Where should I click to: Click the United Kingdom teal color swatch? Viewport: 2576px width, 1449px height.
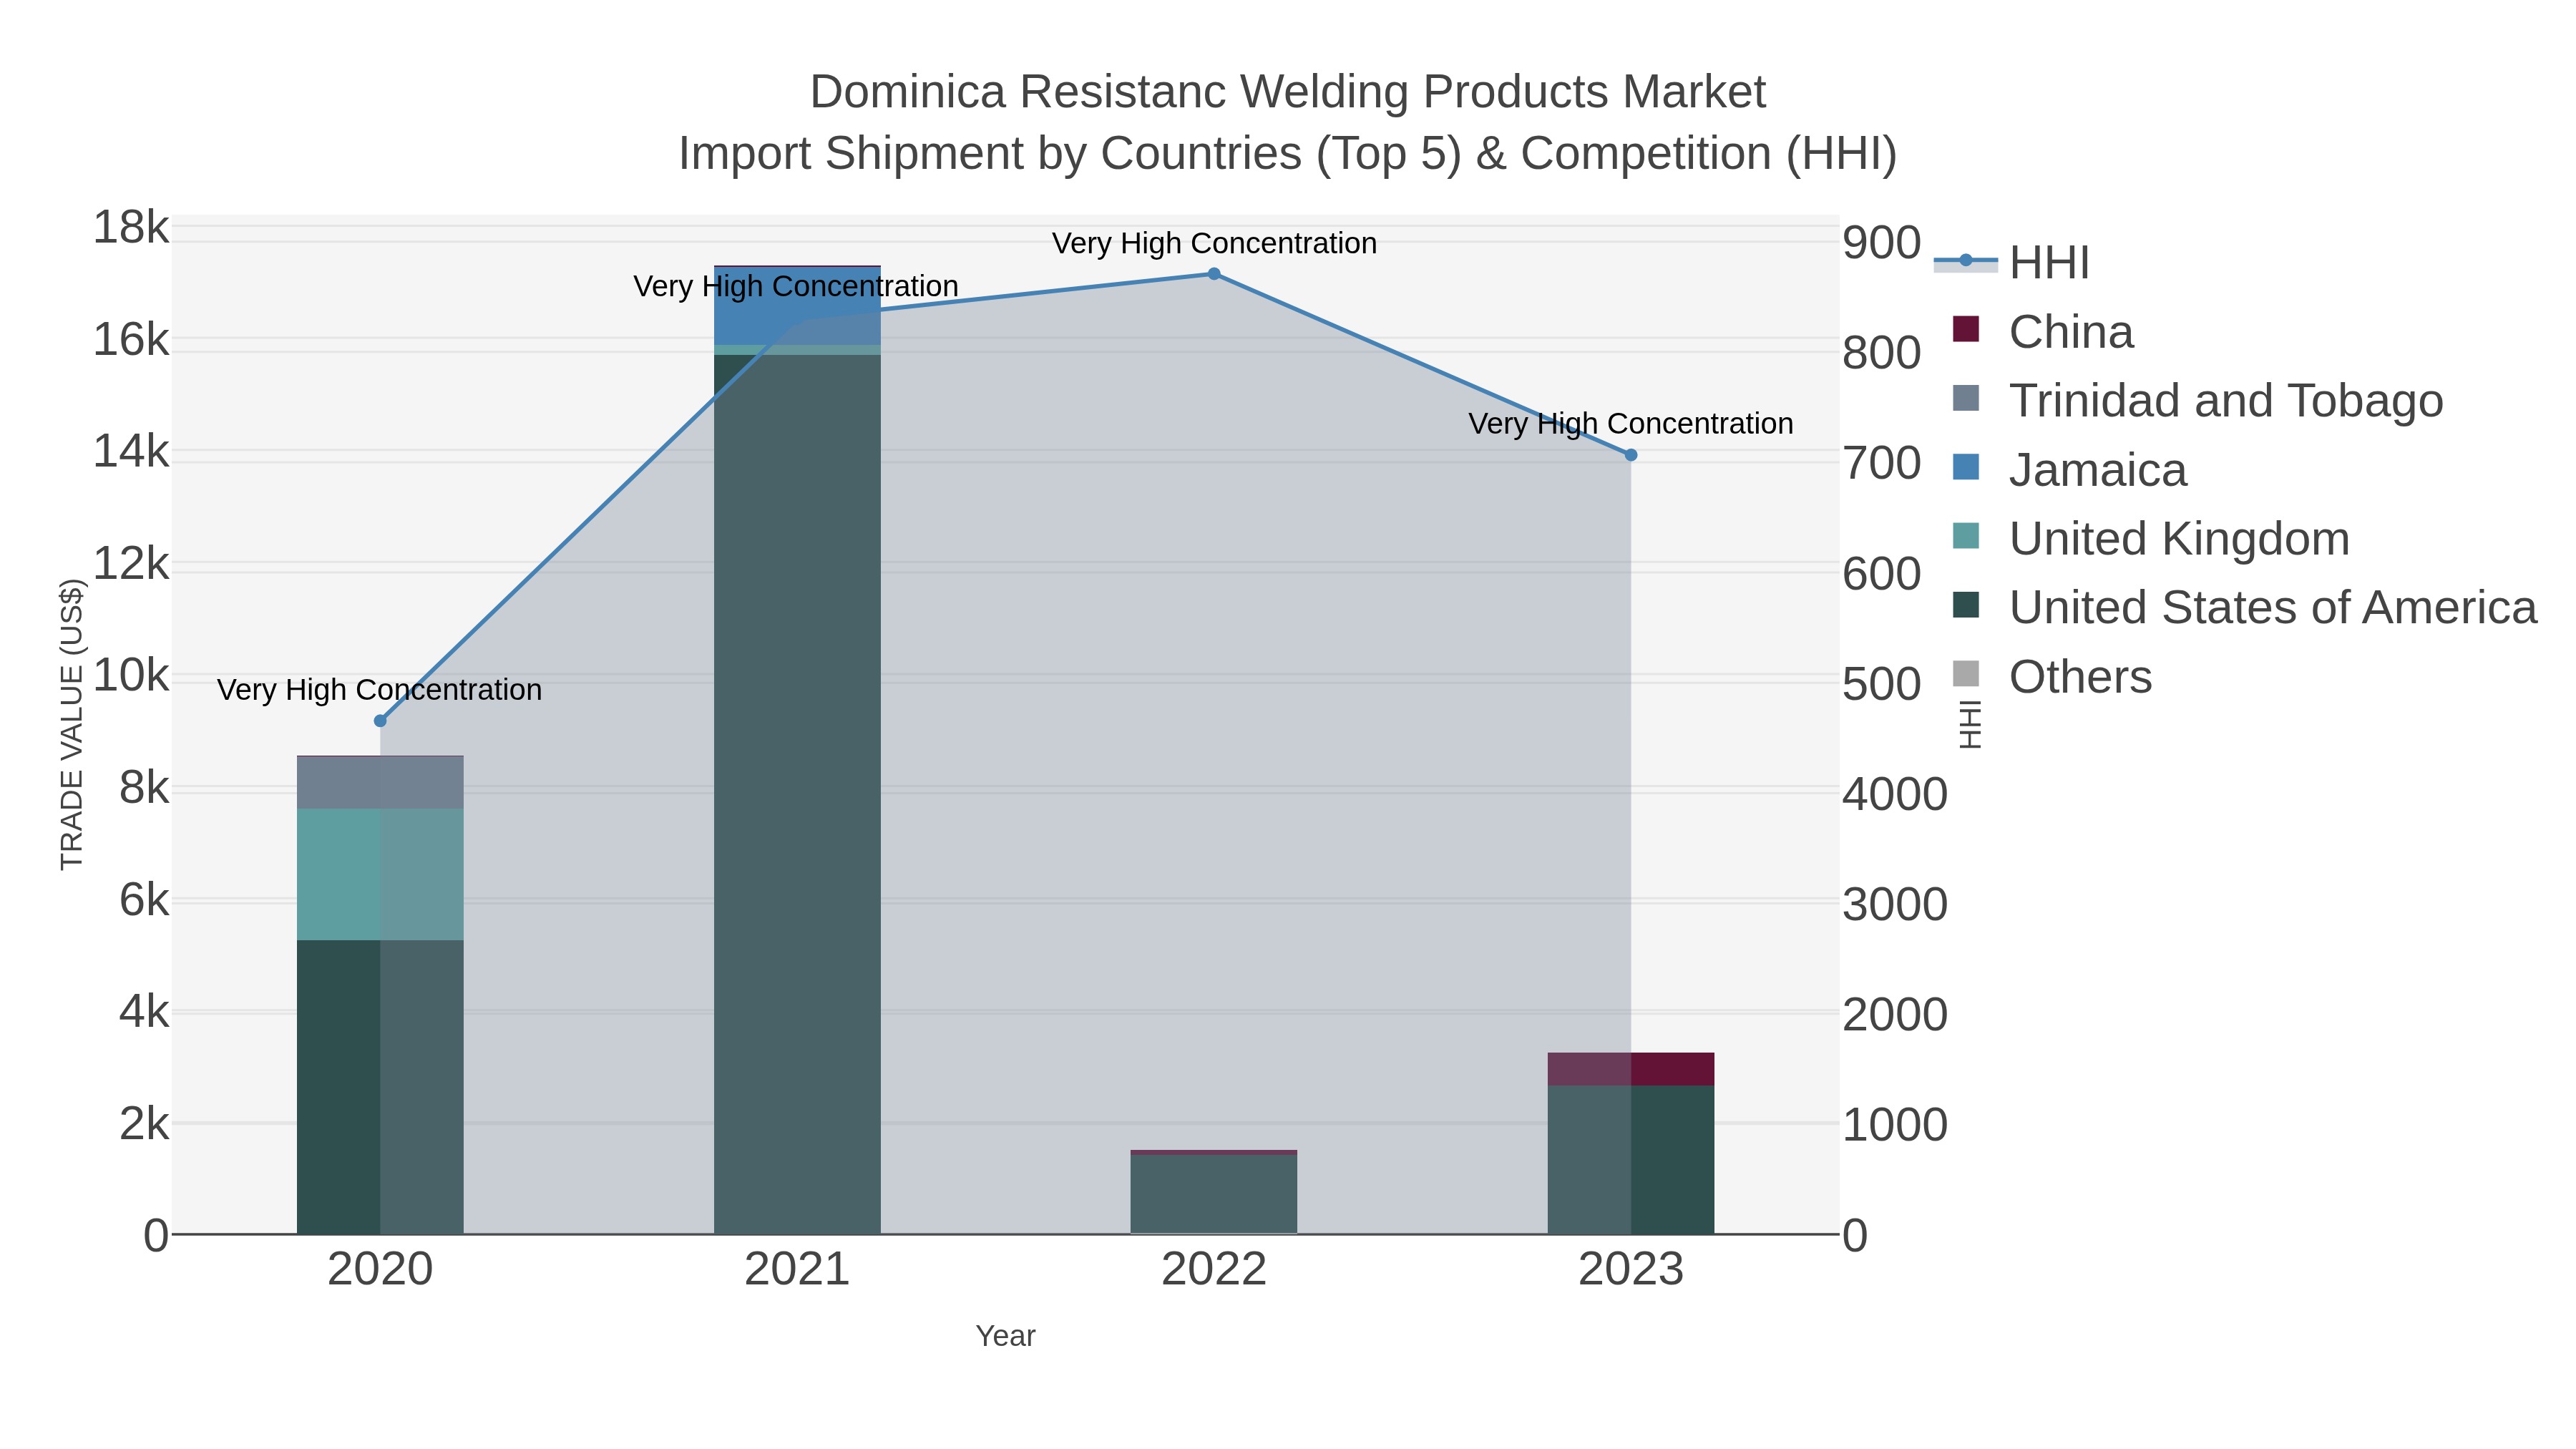1966,536
